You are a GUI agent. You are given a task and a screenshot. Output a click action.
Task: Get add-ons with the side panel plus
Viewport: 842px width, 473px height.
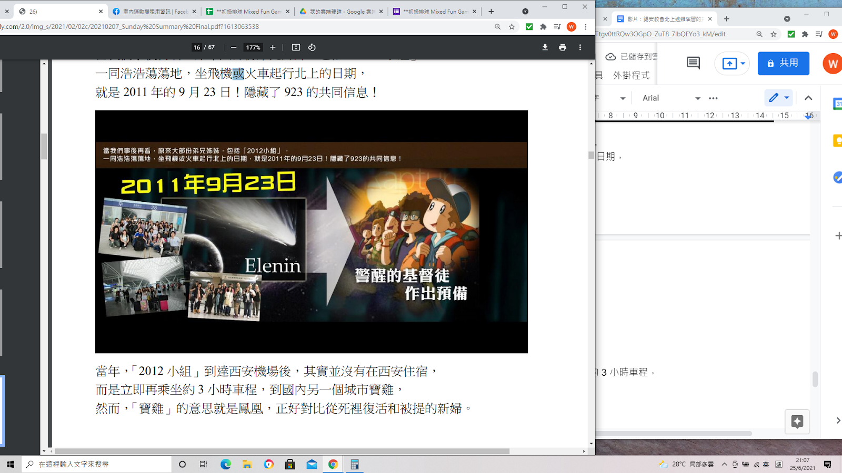(838, 236)
